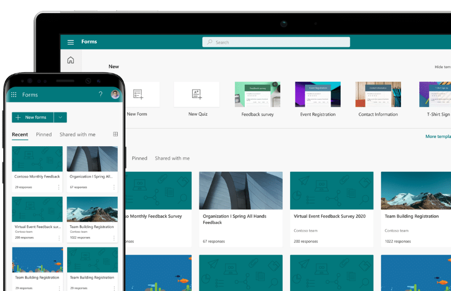Open the hamburger menu in tablet Forms header
This screenshot has width=451, height=291.
click(x=70, y=42)
